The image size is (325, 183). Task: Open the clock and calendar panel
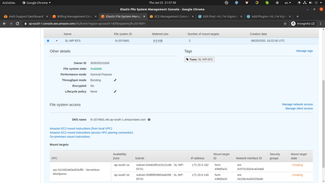coord(162,3)
